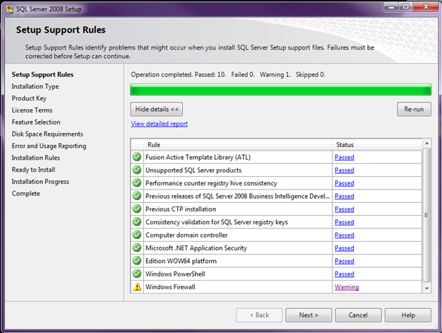
Task: Select the Ready to Install step
Action: (x=33, y=170)
